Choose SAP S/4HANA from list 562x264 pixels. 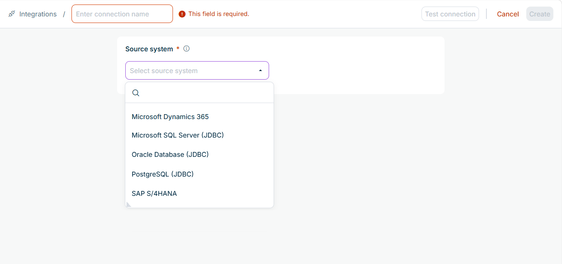point(199,193)
